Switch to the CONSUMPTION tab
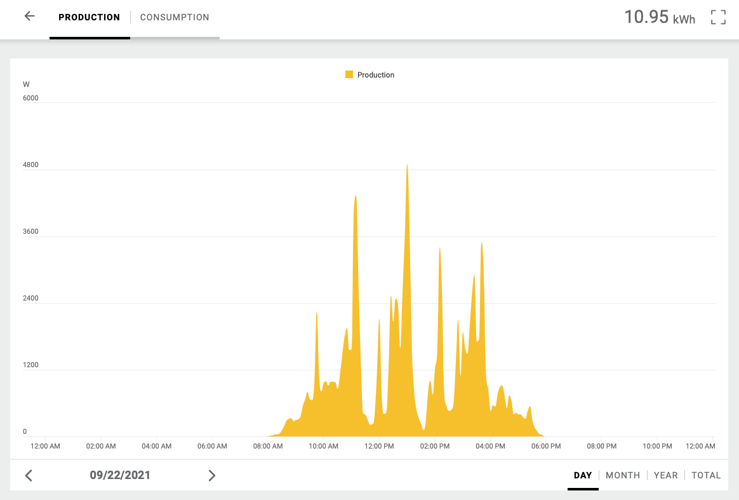This screenshot has width=739, height=500. tap(175, 18)
